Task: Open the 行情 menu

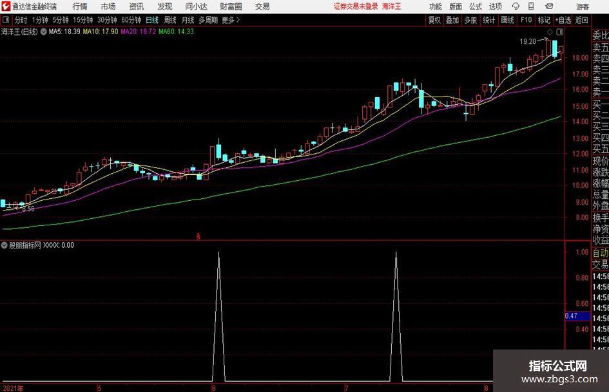Action: pos(80,6)
